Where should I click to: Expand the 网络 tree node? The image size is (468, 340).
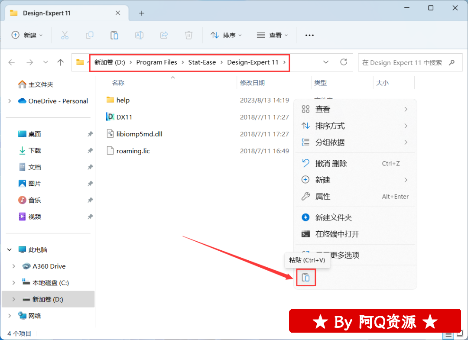coord(10,316)
